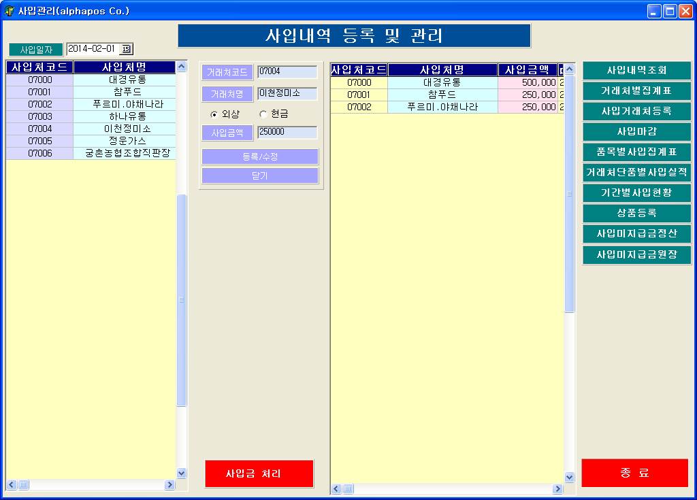Click code 07005 in left list
The width and height of the screenshot is (697, 500).
(39, 141)
